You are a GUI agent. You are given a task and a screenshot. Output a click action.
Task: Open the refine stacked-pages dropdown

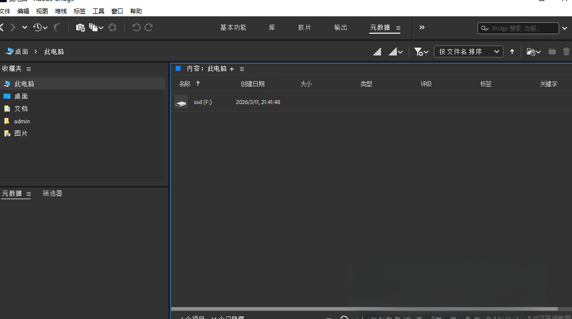tap(96, 27)
